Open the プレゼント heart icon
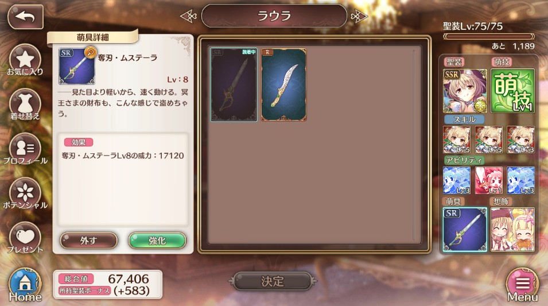This screenshot has width=548, height=306. point(25,238)
